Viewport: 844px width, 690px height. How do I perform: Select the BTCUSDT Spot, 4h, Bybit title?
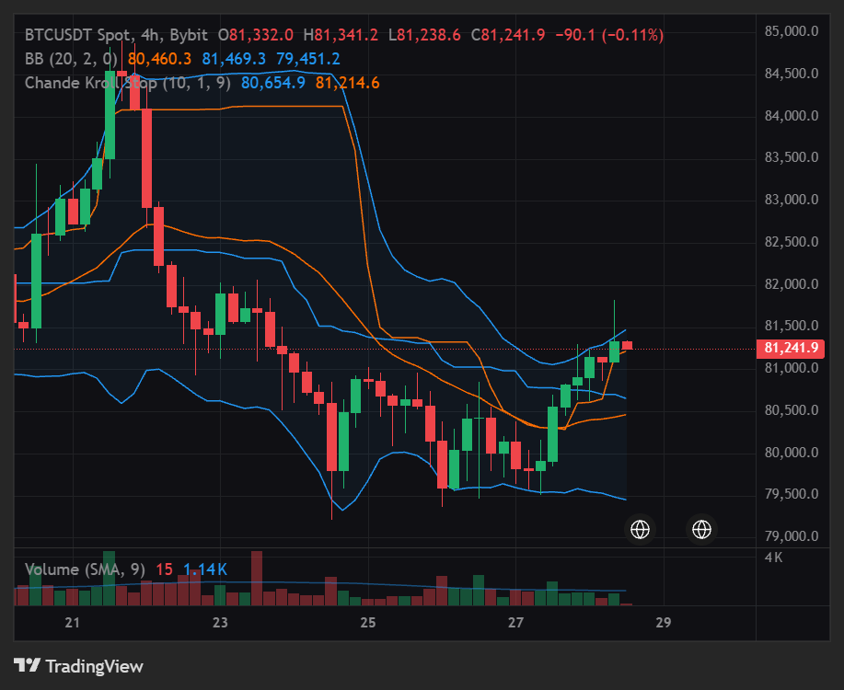click(116, 36)
